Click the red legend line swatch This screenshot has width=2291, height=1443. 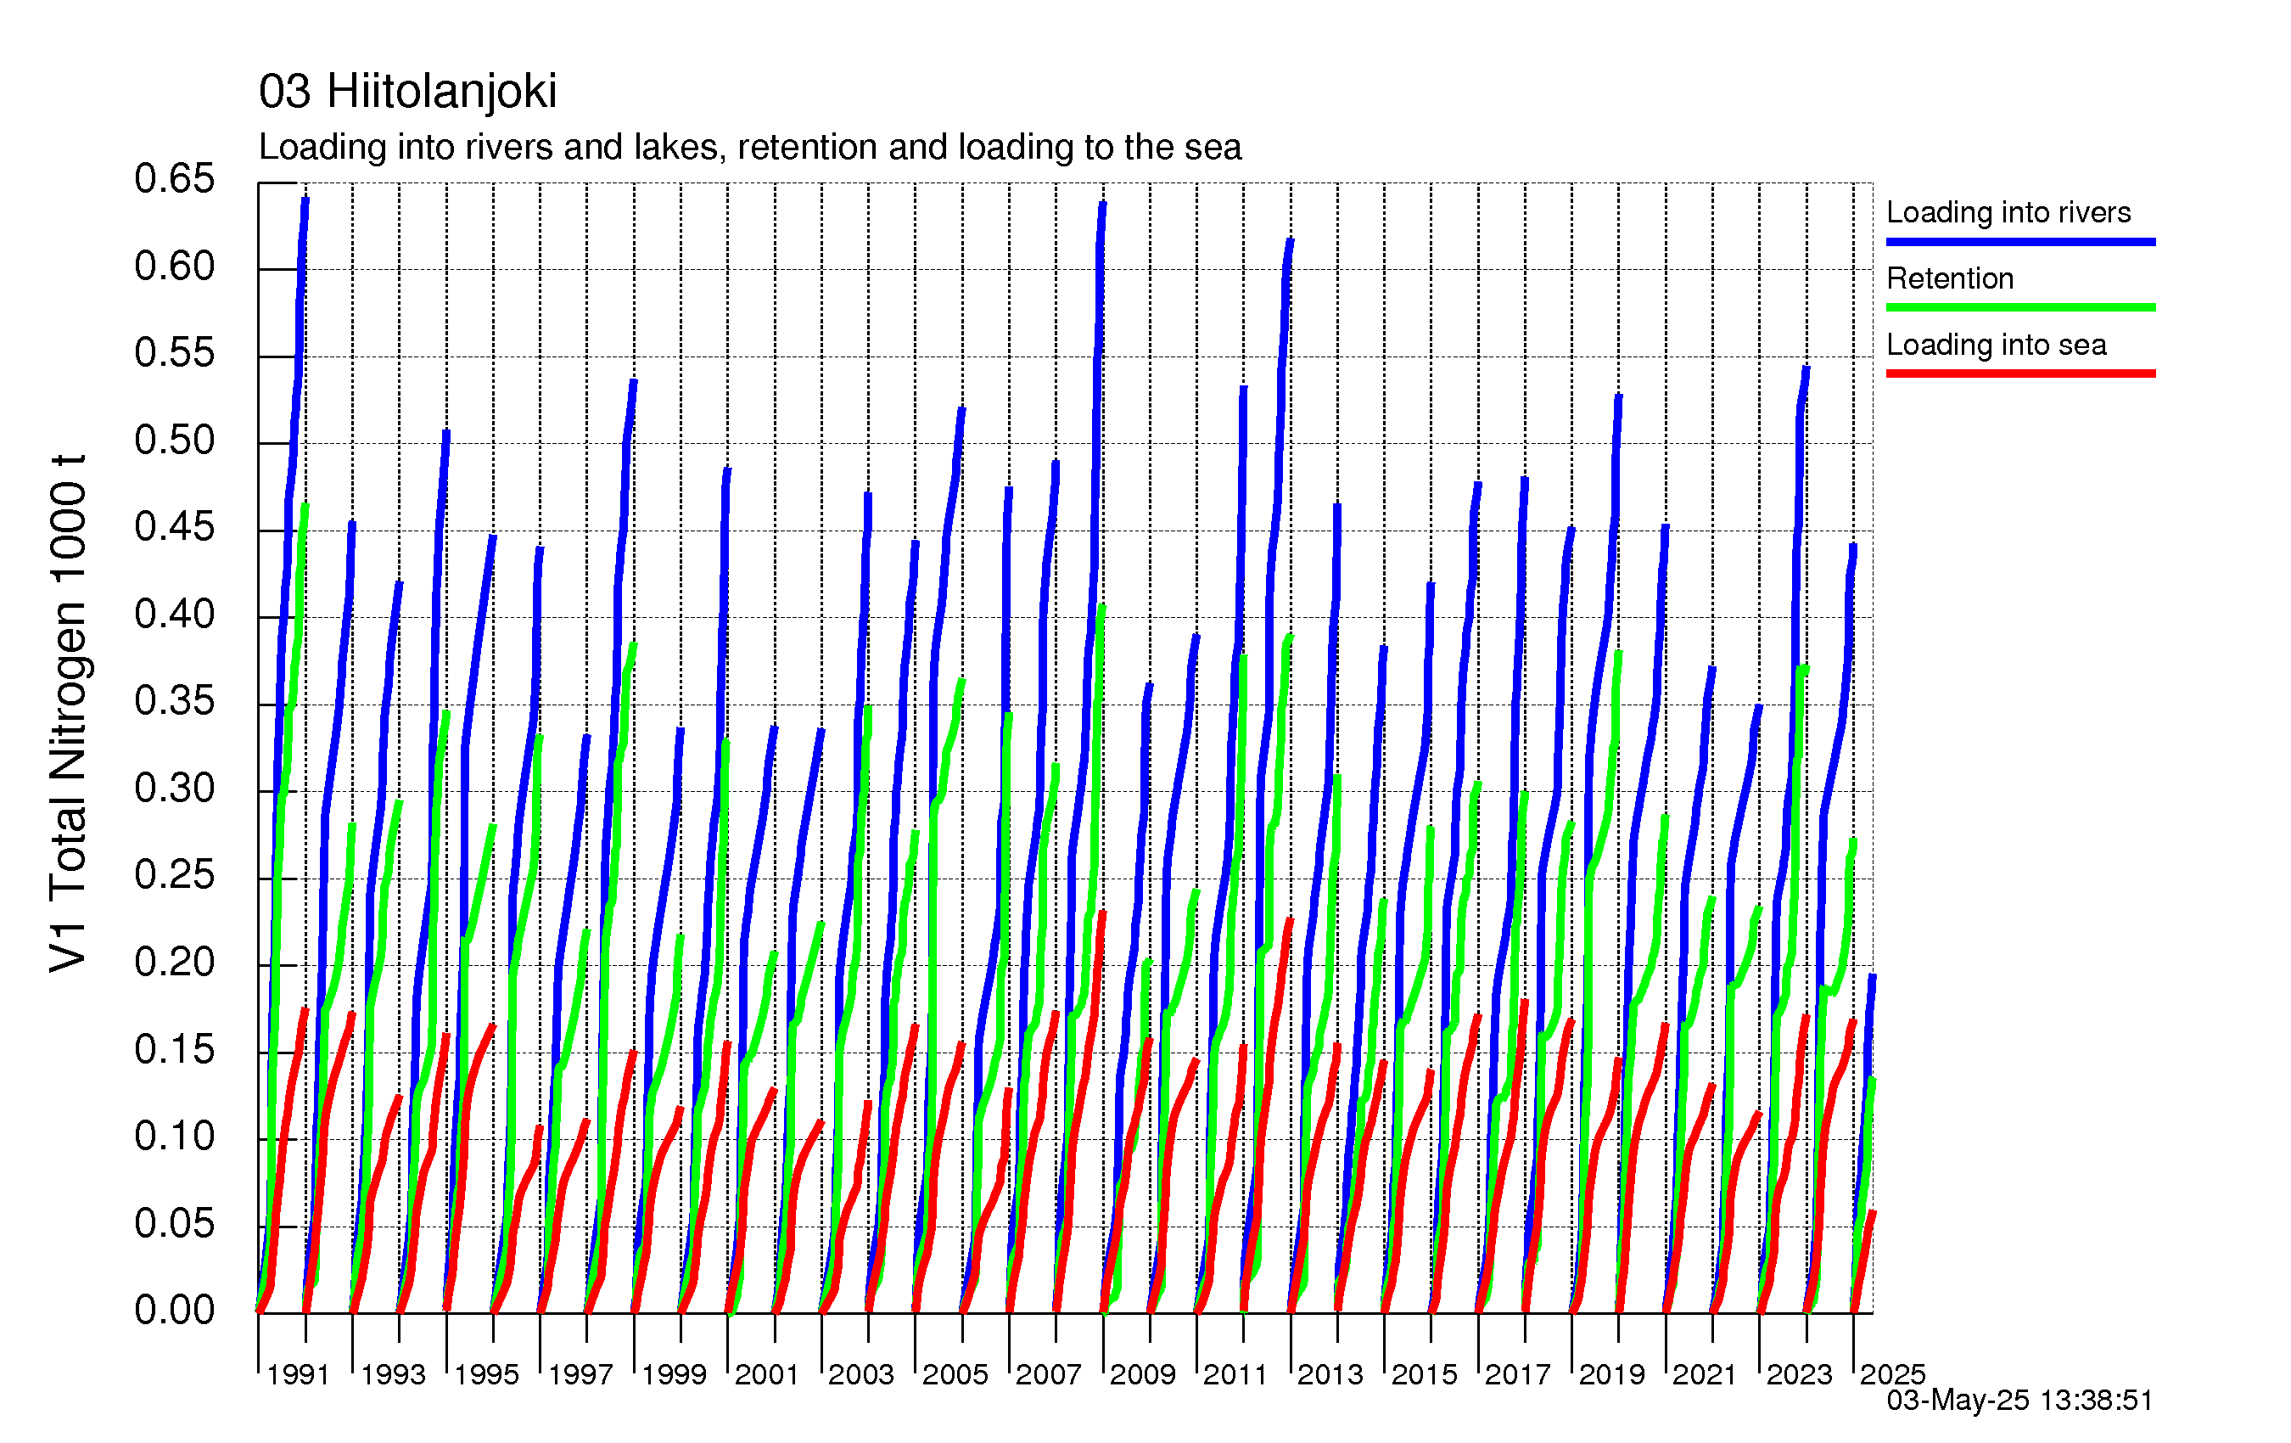2021,373
